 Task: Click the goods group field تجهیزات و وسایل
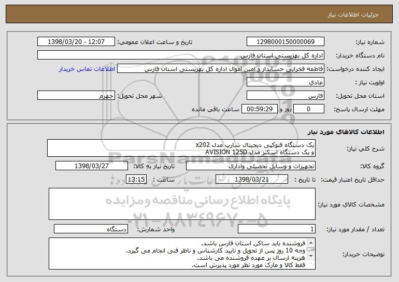click(x=251, y=166)
